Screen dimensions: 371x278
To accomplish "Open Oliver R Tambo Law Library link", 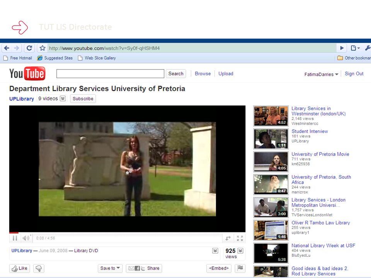I will pyautogui.click(x=321, y=223).
